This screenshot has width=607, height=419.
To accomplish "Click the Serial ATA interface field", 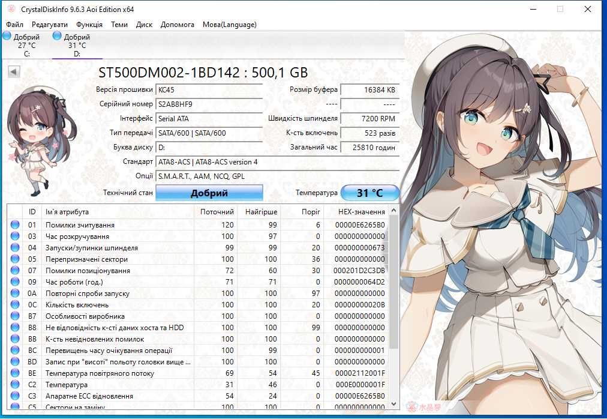I will 209,119.
